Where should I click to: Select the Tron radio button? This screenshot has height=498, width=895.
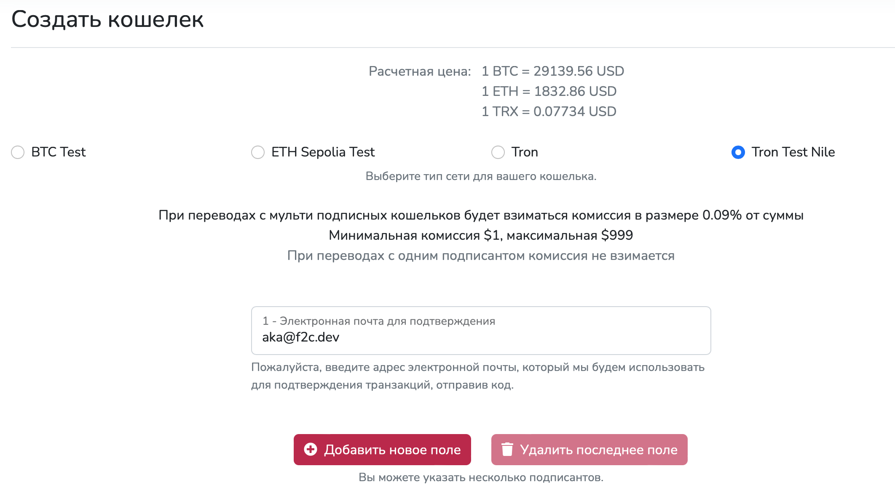pyautogui.click(x=498, y=152)
